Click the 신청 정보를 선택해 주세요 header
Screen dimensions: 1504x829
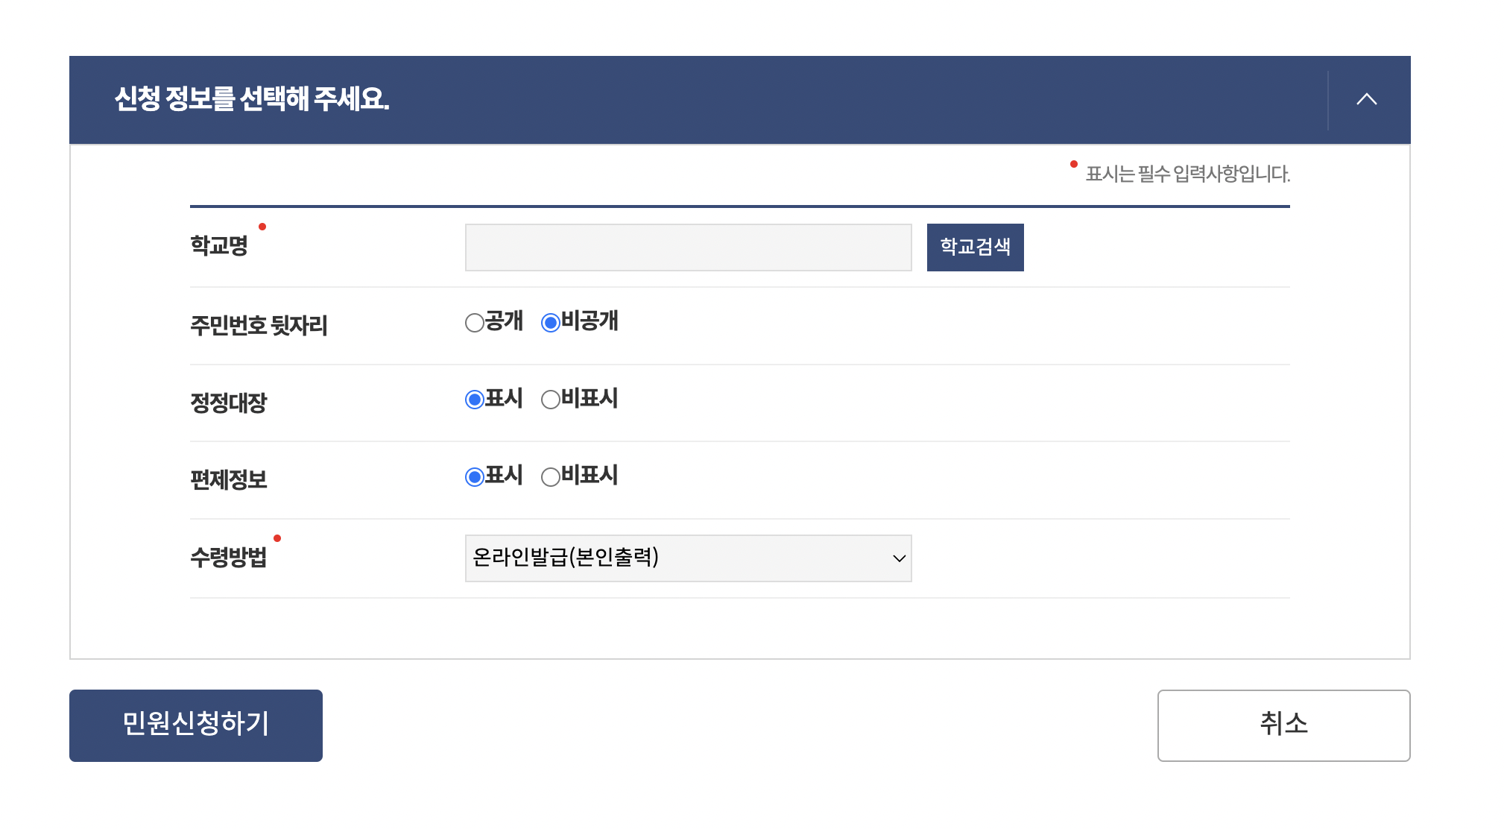click(250, 99)
